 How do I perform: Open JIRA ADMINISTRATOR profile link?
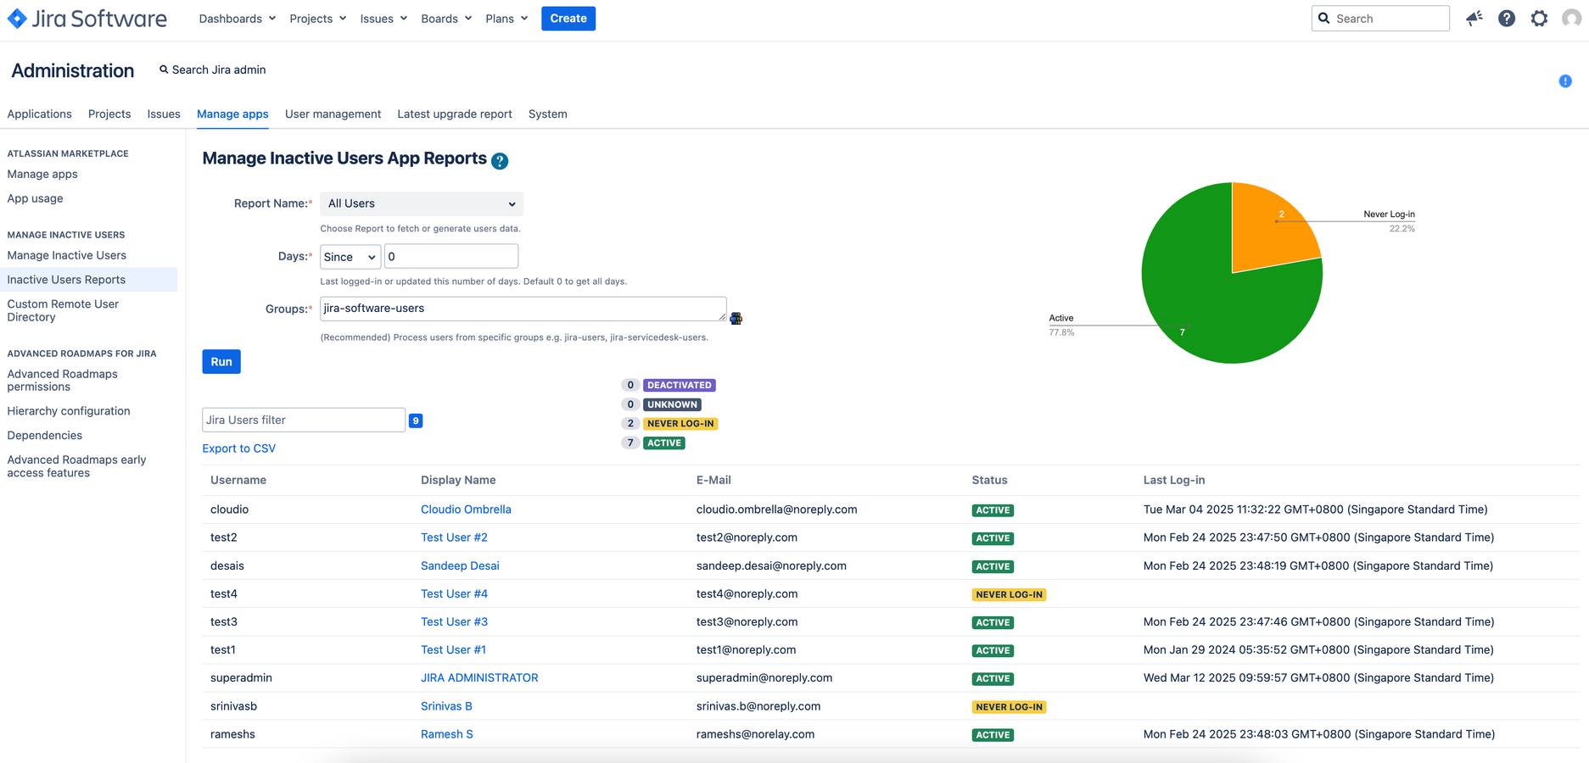pyautogui.click(x=479, y=678)
